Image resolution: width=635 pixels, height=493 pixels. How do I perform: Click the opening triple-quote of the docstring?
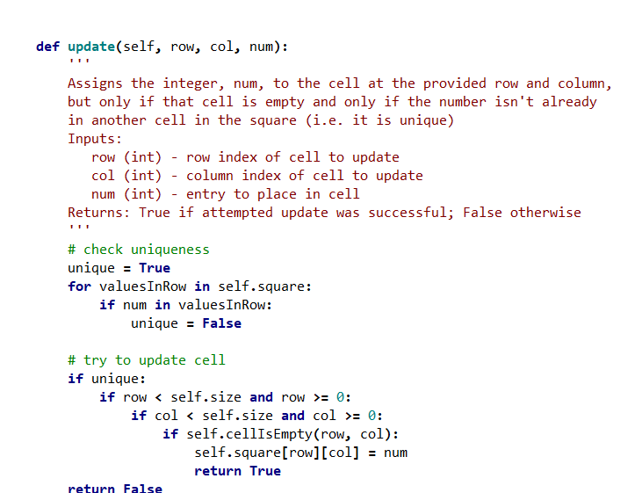click(x=79, y=61)
